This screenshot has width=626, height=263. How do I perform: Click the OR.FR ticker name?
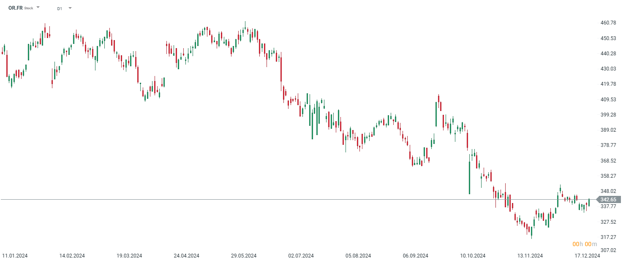pos(16,8)
